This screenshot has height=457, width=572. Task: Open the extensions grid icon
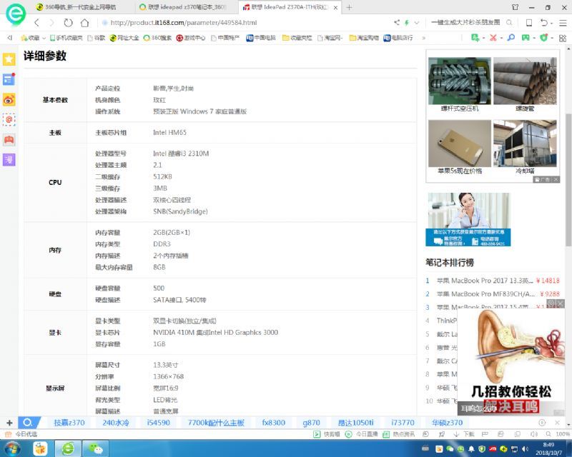(x=563, y=38)
